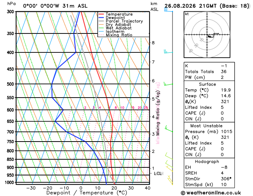Select the 'Temperature' legend label
Viewport: 253px width, 196px height.
click(119, 14)
